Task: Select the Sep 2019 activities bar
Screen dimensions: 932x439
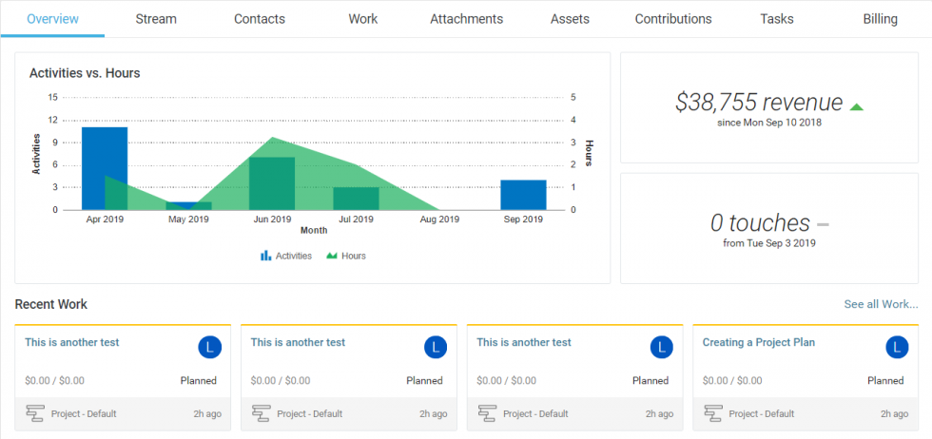Action: click(523, 195)
